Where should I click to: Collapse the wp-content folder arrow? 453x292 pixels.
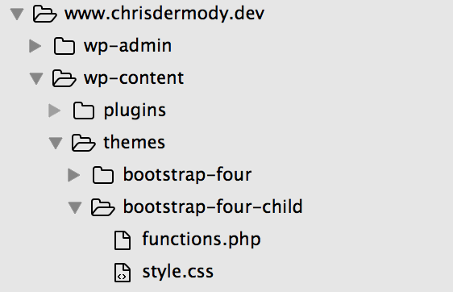[x=36, y=78]
